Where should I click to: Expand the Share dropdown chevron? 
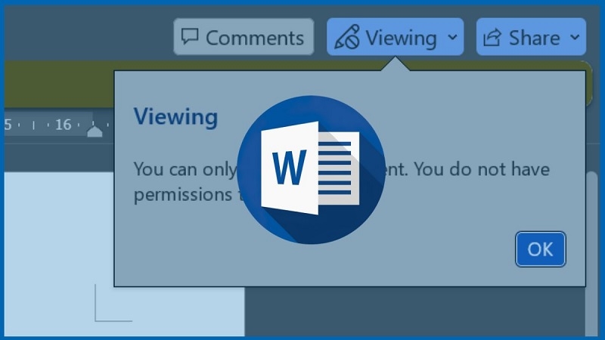575,37
